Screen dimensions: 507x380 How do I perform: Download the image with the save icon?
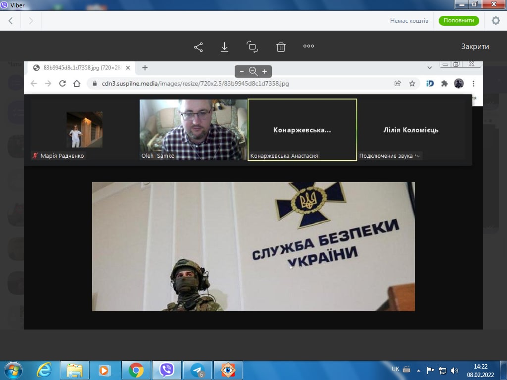point(224,47)
